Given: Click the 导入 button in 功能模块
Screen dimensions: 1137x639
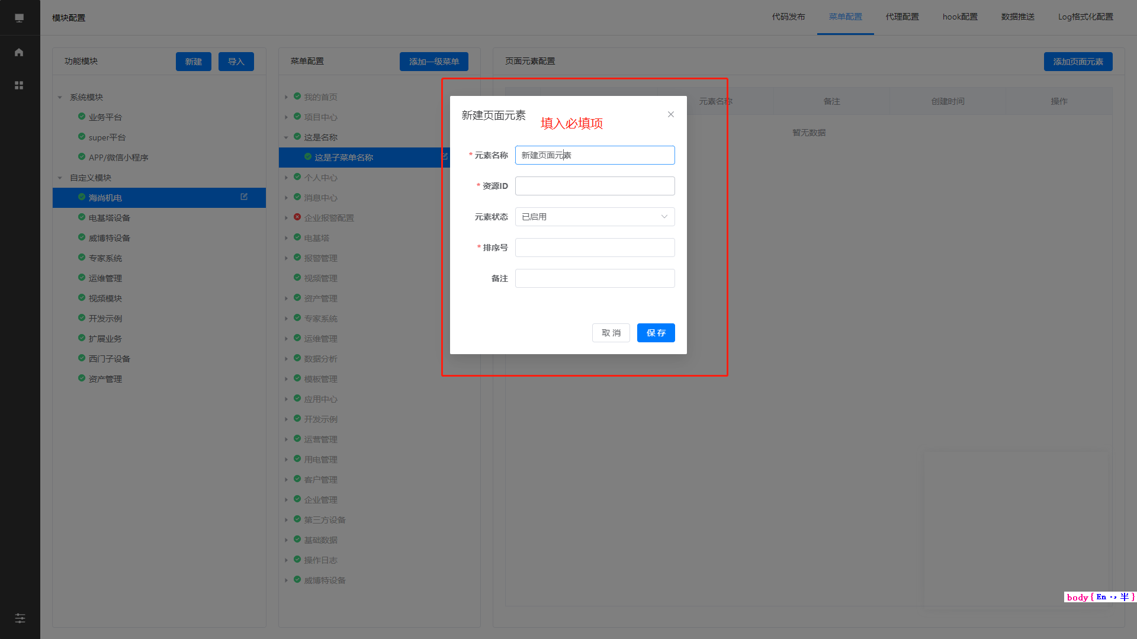Looking at the screenshot, I should (236, 62).
